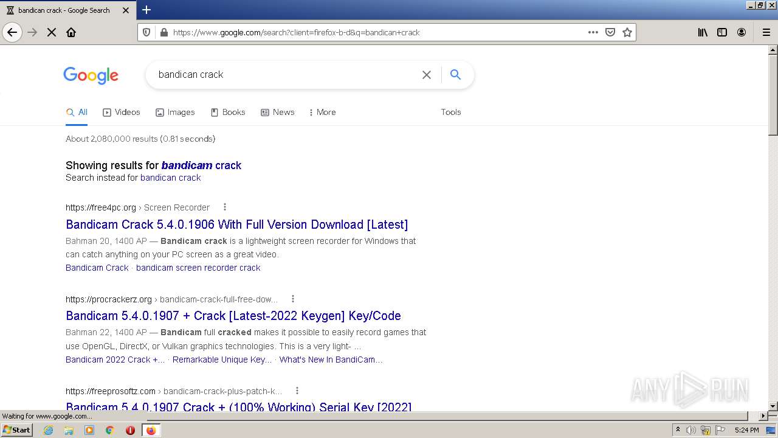Image resolution: width=778 pixels, height=438 pixels.
Task: Select the Firefox taskbar button
Action: pyautogui.click(x=151, y=430)
